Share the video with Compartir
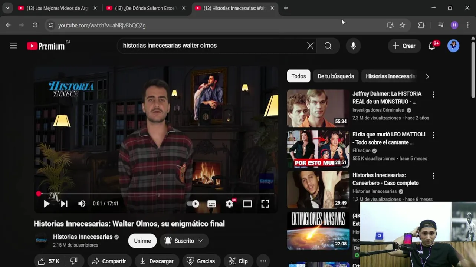476x267 pixels. 109,261
